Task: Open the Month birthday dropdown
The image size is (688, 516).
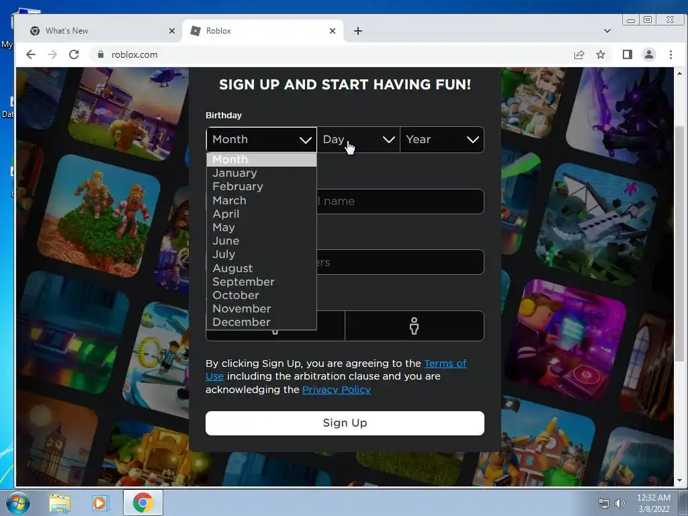Action: pos(261,140)
